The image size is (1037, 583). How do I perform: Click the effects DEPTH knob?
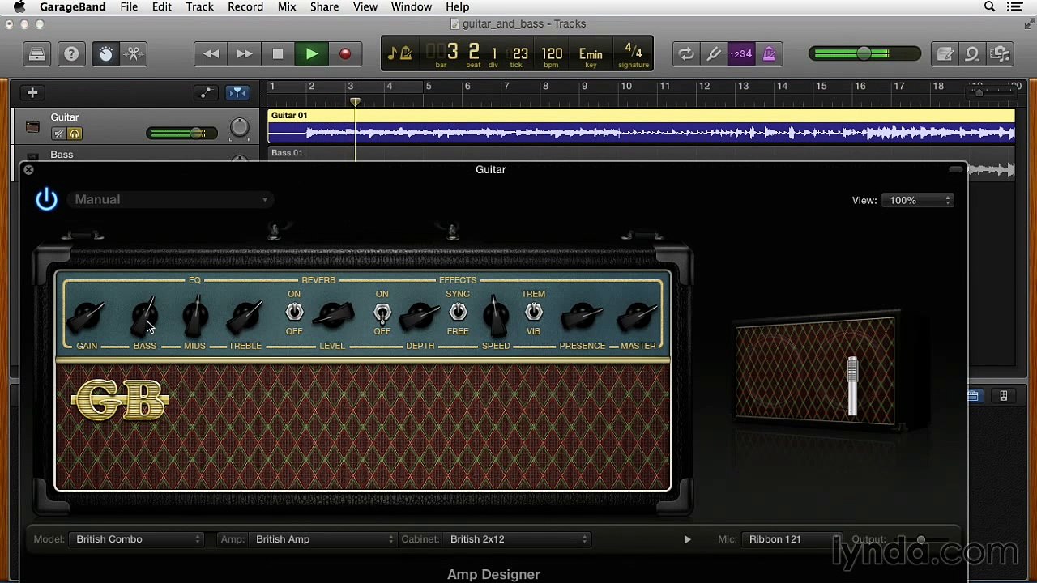tap(420, 317)
